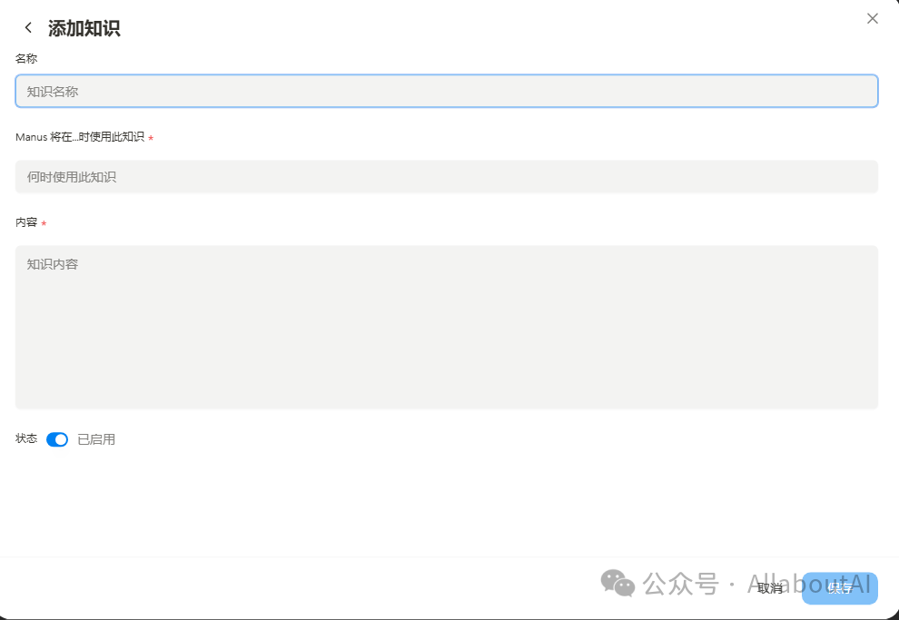Click the 何时使用此知识 input field

[446, 177]
